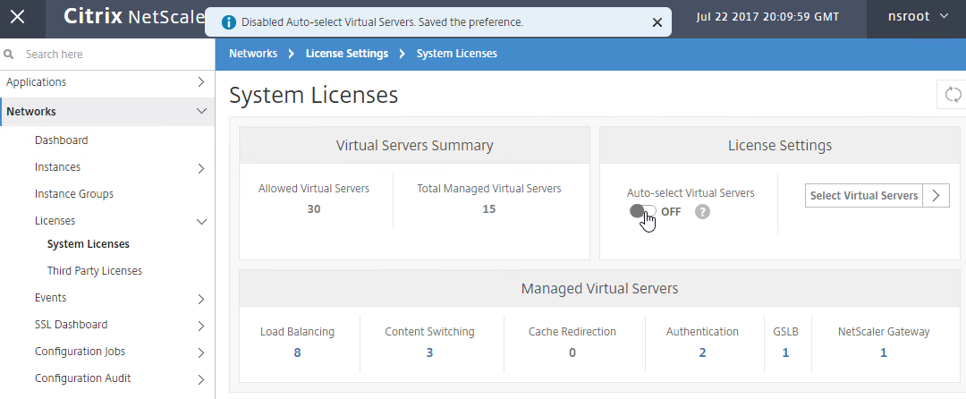Image resolution: width=966 pixels, height=399 pixels.
Task: Collapse the Networks section
Action: 201,112
